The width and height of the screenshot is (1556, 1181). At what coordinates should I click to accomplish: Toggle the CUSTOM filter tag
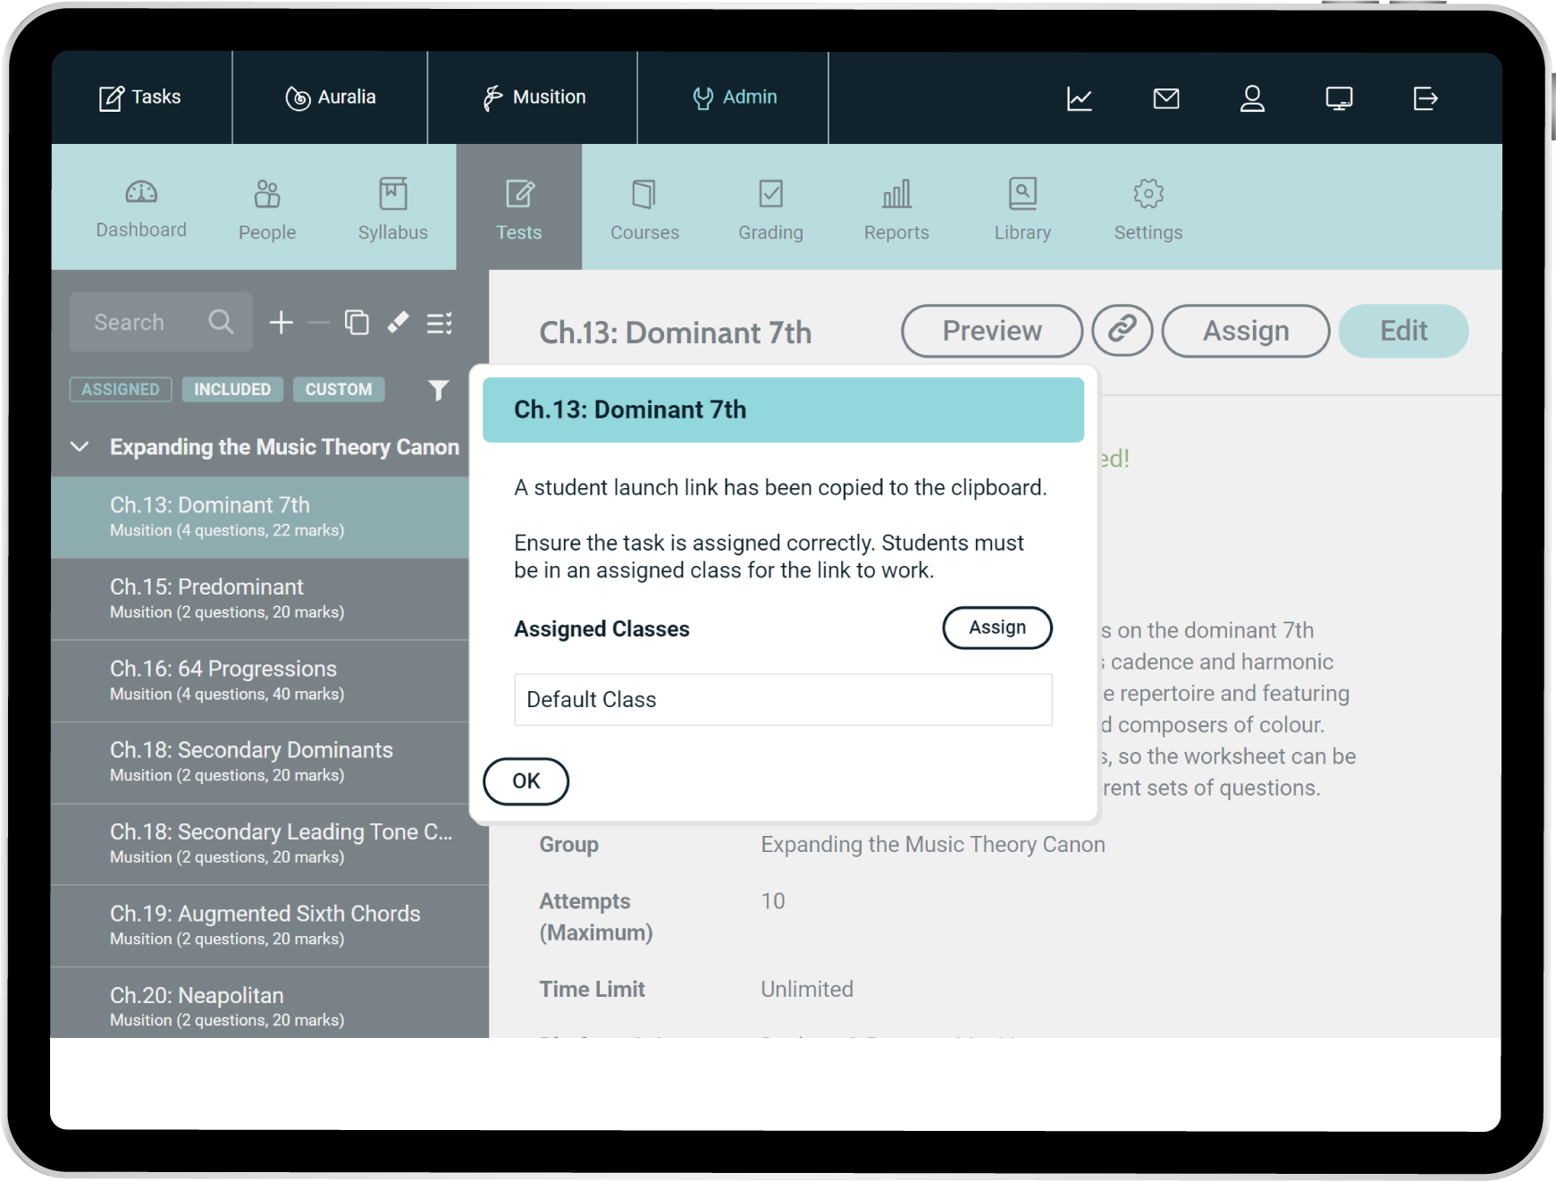pyautogui.click(x=338, y=390)
